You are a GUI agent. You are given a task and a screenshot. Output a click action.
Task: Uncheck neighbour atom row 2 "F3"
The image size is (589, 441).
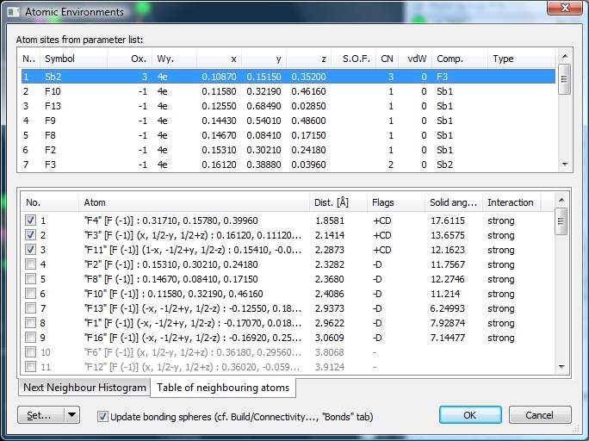click(31, 235)
